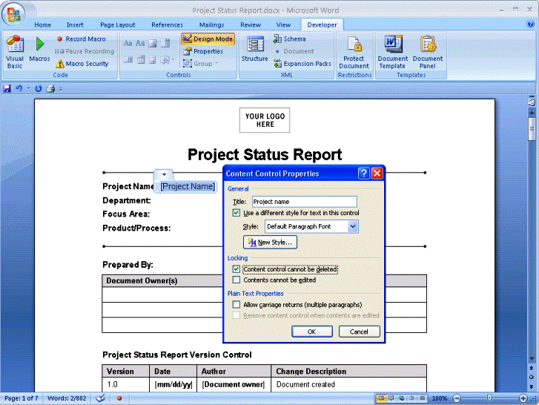
Task: Click the zoom slider handle
Action: 489,398
